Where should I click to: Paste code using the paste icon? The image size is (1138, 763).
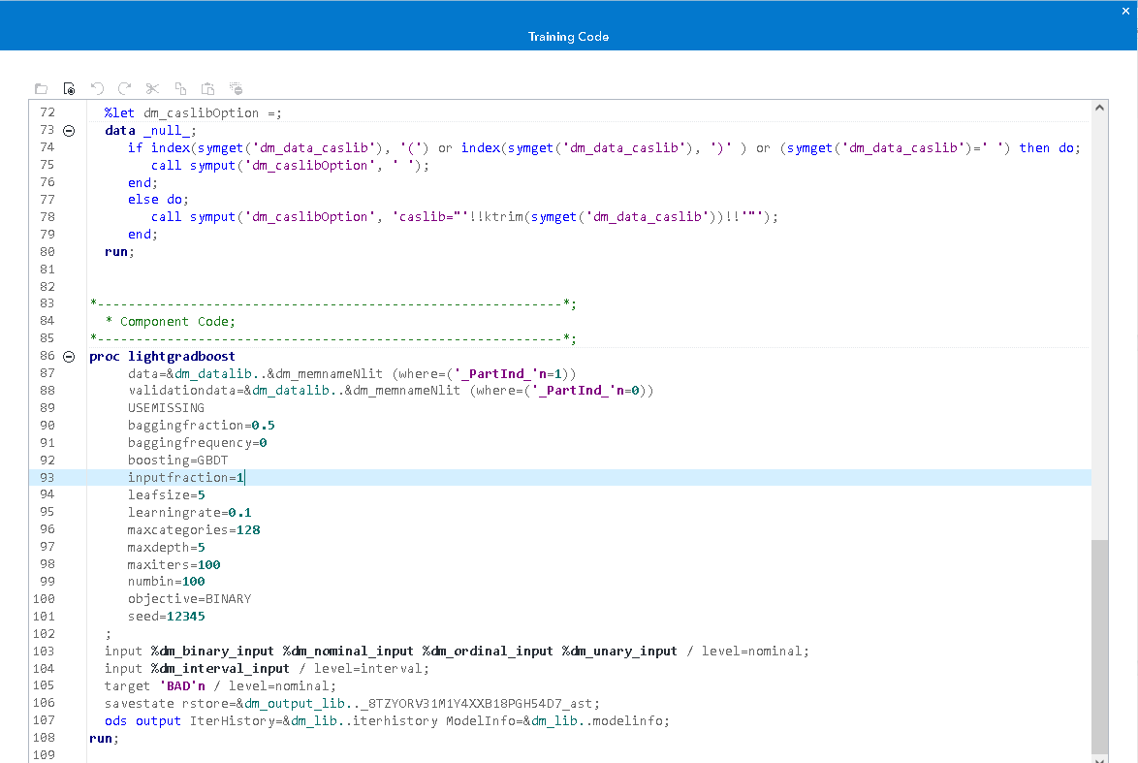point(207,88)
